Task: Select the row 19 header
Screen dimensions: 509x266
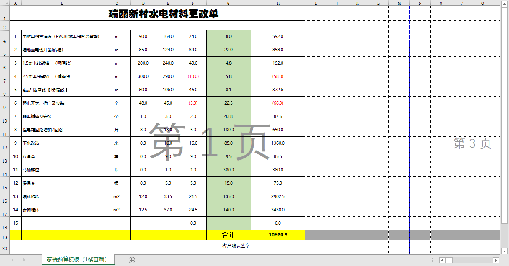Action: pos(5,237)
